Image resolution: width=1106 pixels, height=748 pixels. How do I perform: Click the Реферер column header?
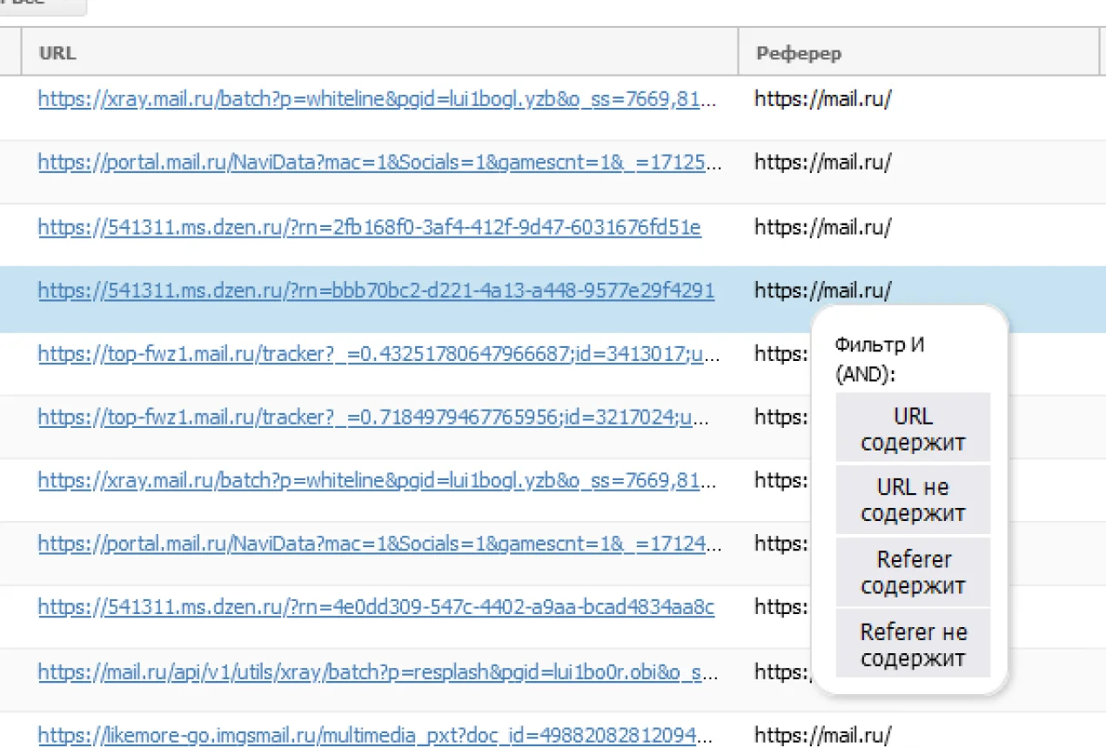(x=919, y=53)
